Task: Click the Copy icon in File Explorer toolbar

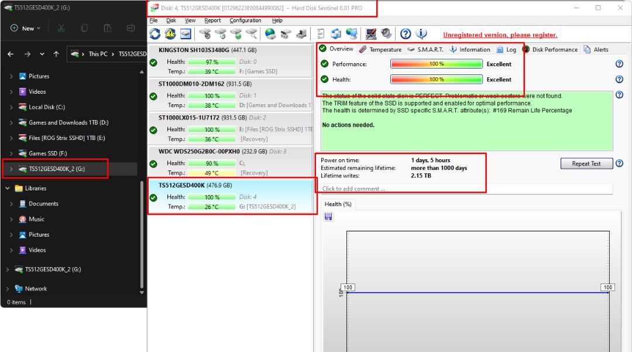Action: click(x=84, y=28)
